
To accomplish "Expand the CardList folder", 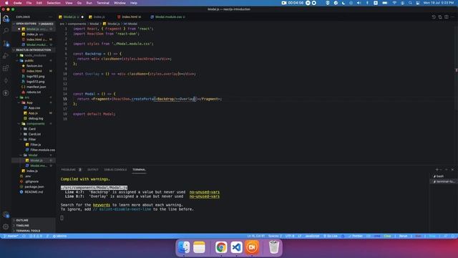I will coord(34,134).
